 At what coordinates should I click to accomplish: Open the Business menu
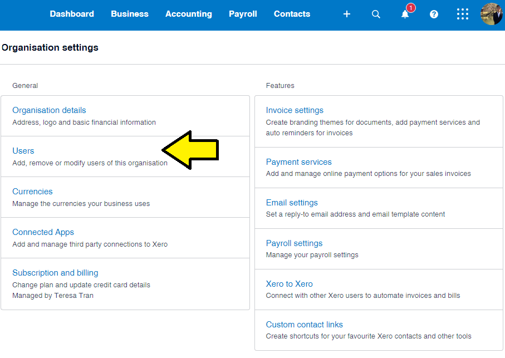tap(130, 14)
